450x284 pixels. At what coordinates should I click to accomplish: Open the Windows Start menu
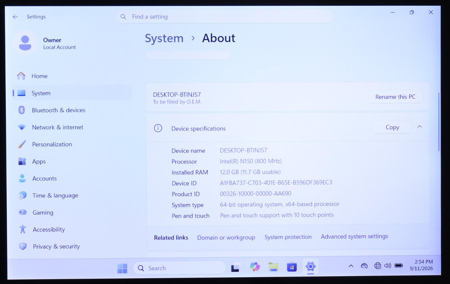pos(122,268)
